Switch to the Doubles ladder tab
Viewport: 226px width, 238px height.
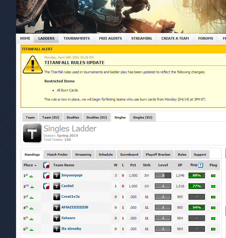pyautogui.click(x=73, y=117)
